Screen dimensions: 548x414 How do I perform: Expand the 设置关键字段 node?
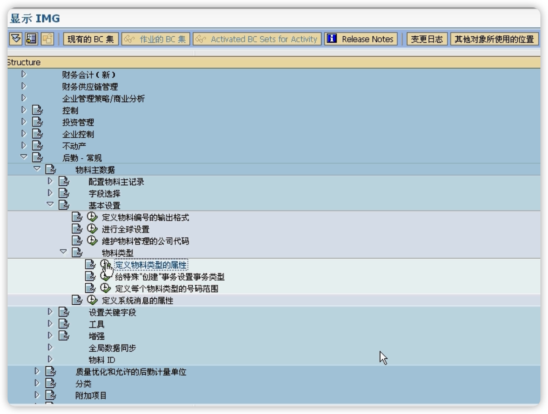point(50,312)
